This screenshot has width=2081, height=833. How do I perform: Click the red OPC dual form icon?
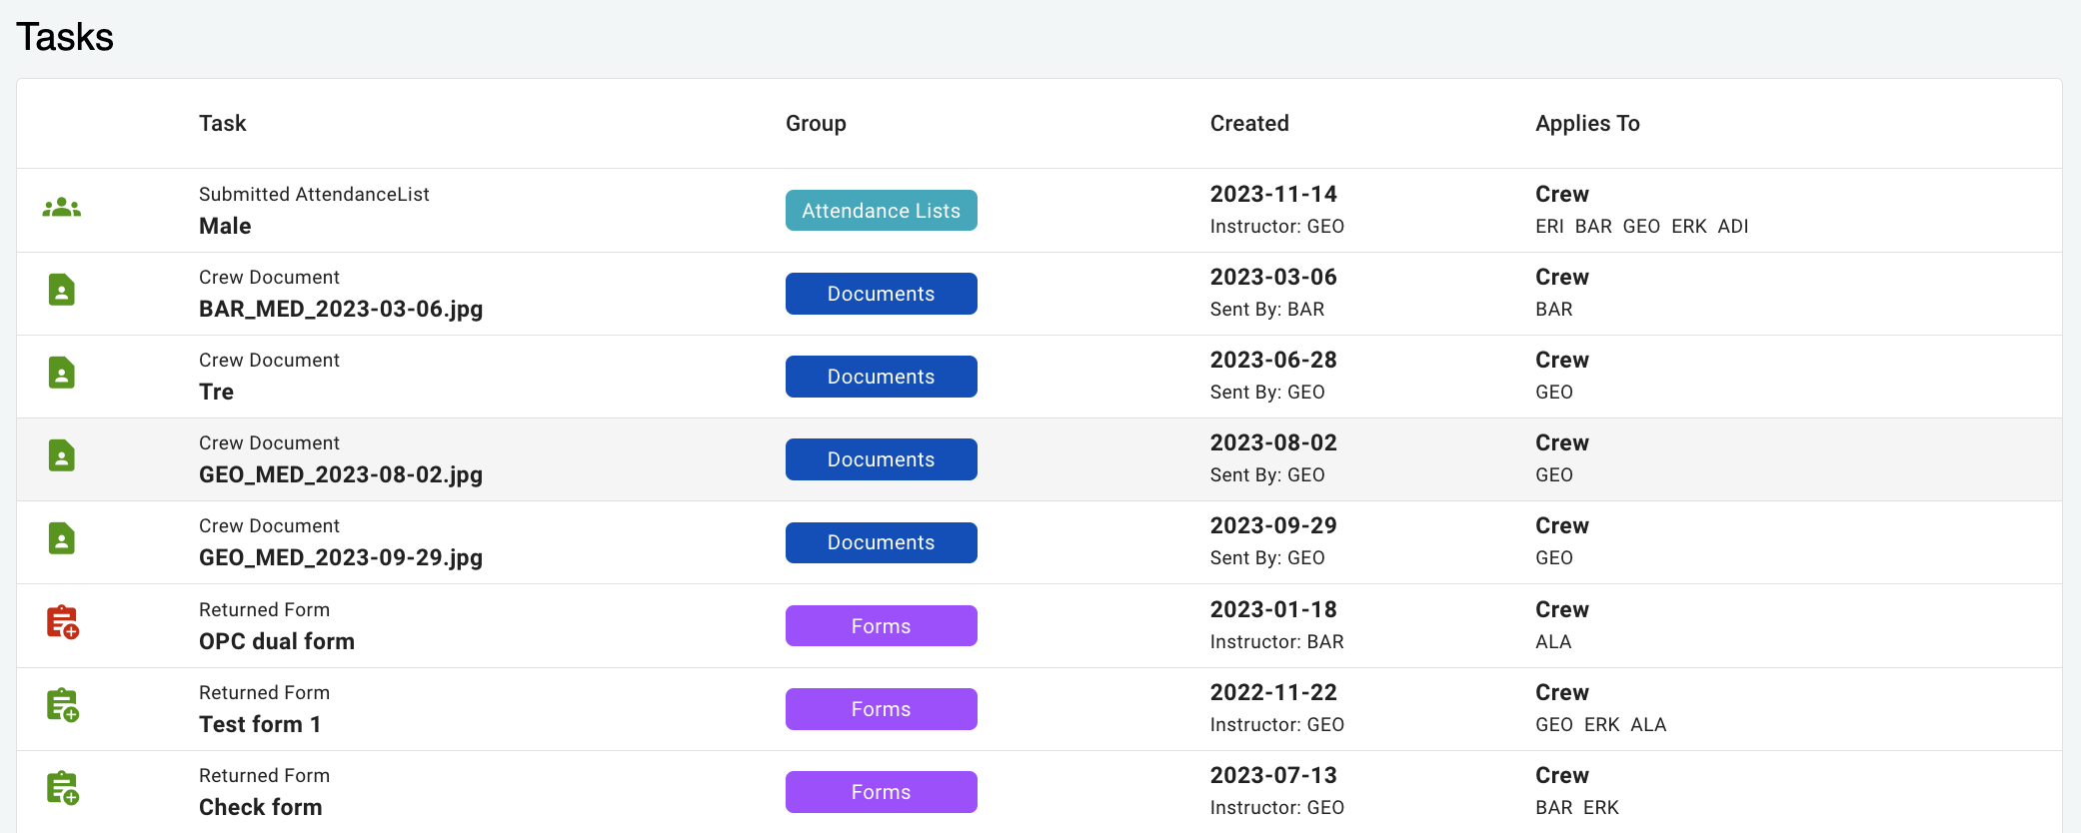(63, 622)
